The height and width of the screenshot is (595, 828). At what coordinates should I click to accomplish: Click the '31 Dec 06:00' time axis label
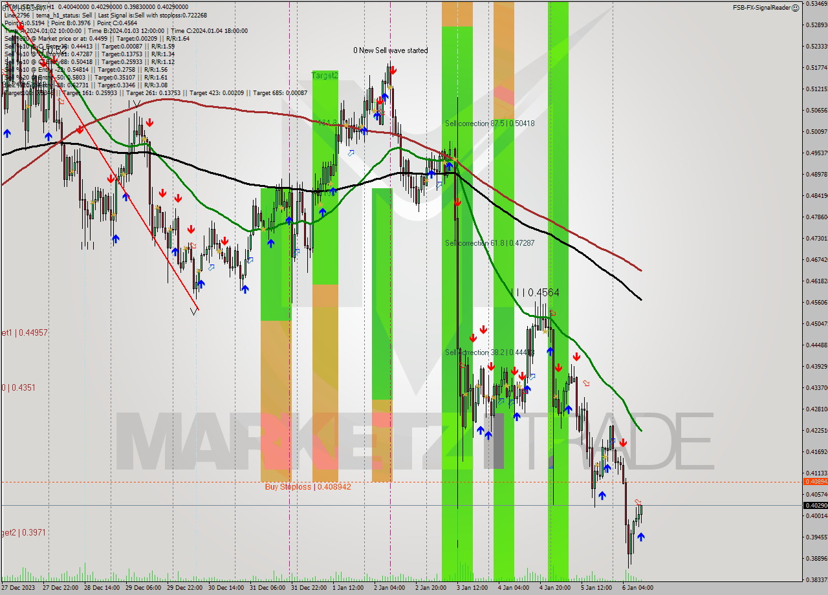click(x=267, y=588)
